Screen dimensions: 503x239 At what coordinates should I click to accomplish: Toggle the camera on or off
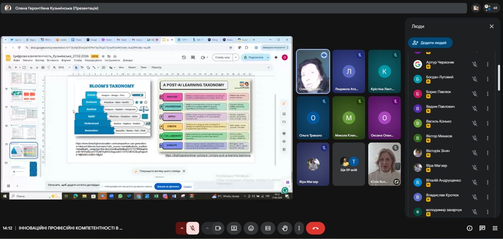pyautogui.click(x=218, y=228)
